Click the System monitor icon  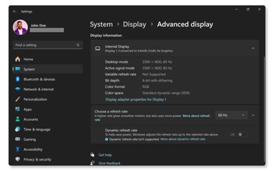(18, 69)
